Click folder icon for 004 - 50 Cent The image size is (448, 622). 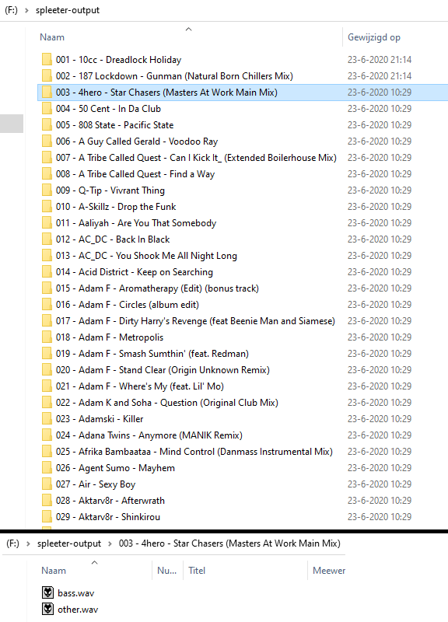point(47,108)
